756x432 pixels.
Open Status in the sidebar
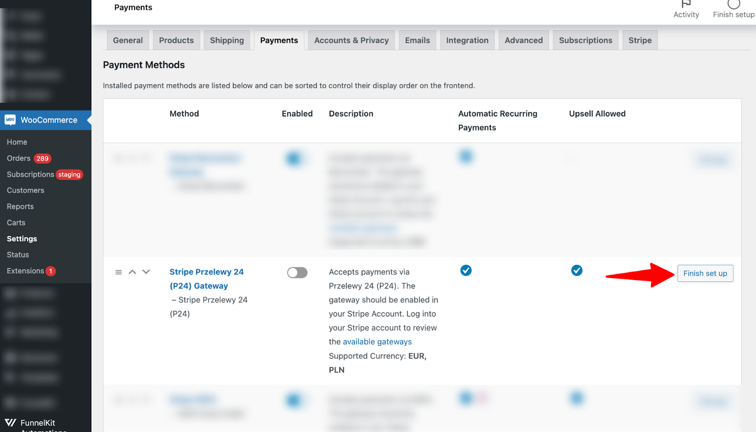(18, 255)
